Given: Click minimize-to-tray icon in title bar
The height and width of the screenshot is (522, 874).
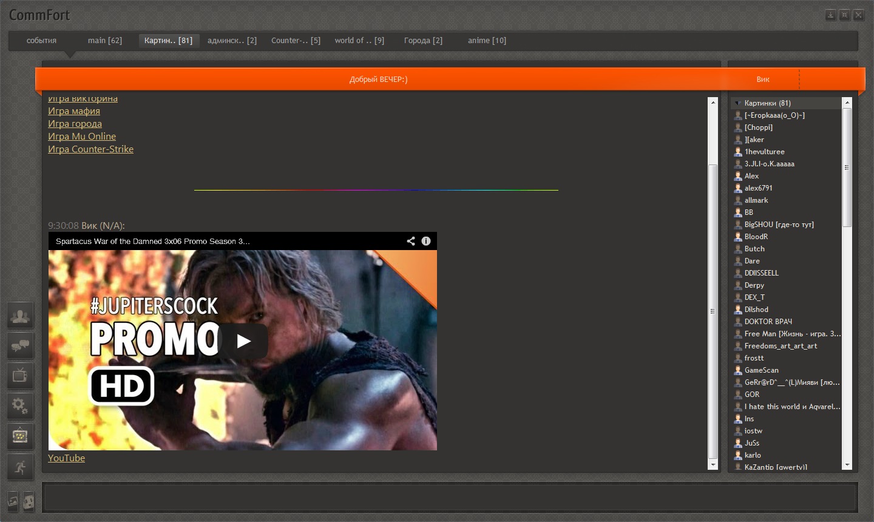Looking at the screenshot, I should tap(830, 15).
